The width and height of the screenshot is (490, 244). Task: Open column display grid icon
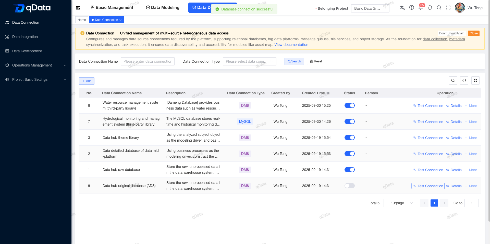pos(475,80)
